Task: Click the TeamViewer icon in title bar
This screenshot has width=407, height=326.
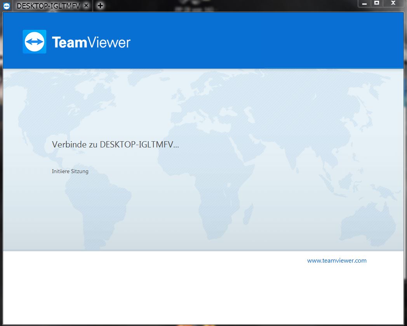Action: [6, 6]
